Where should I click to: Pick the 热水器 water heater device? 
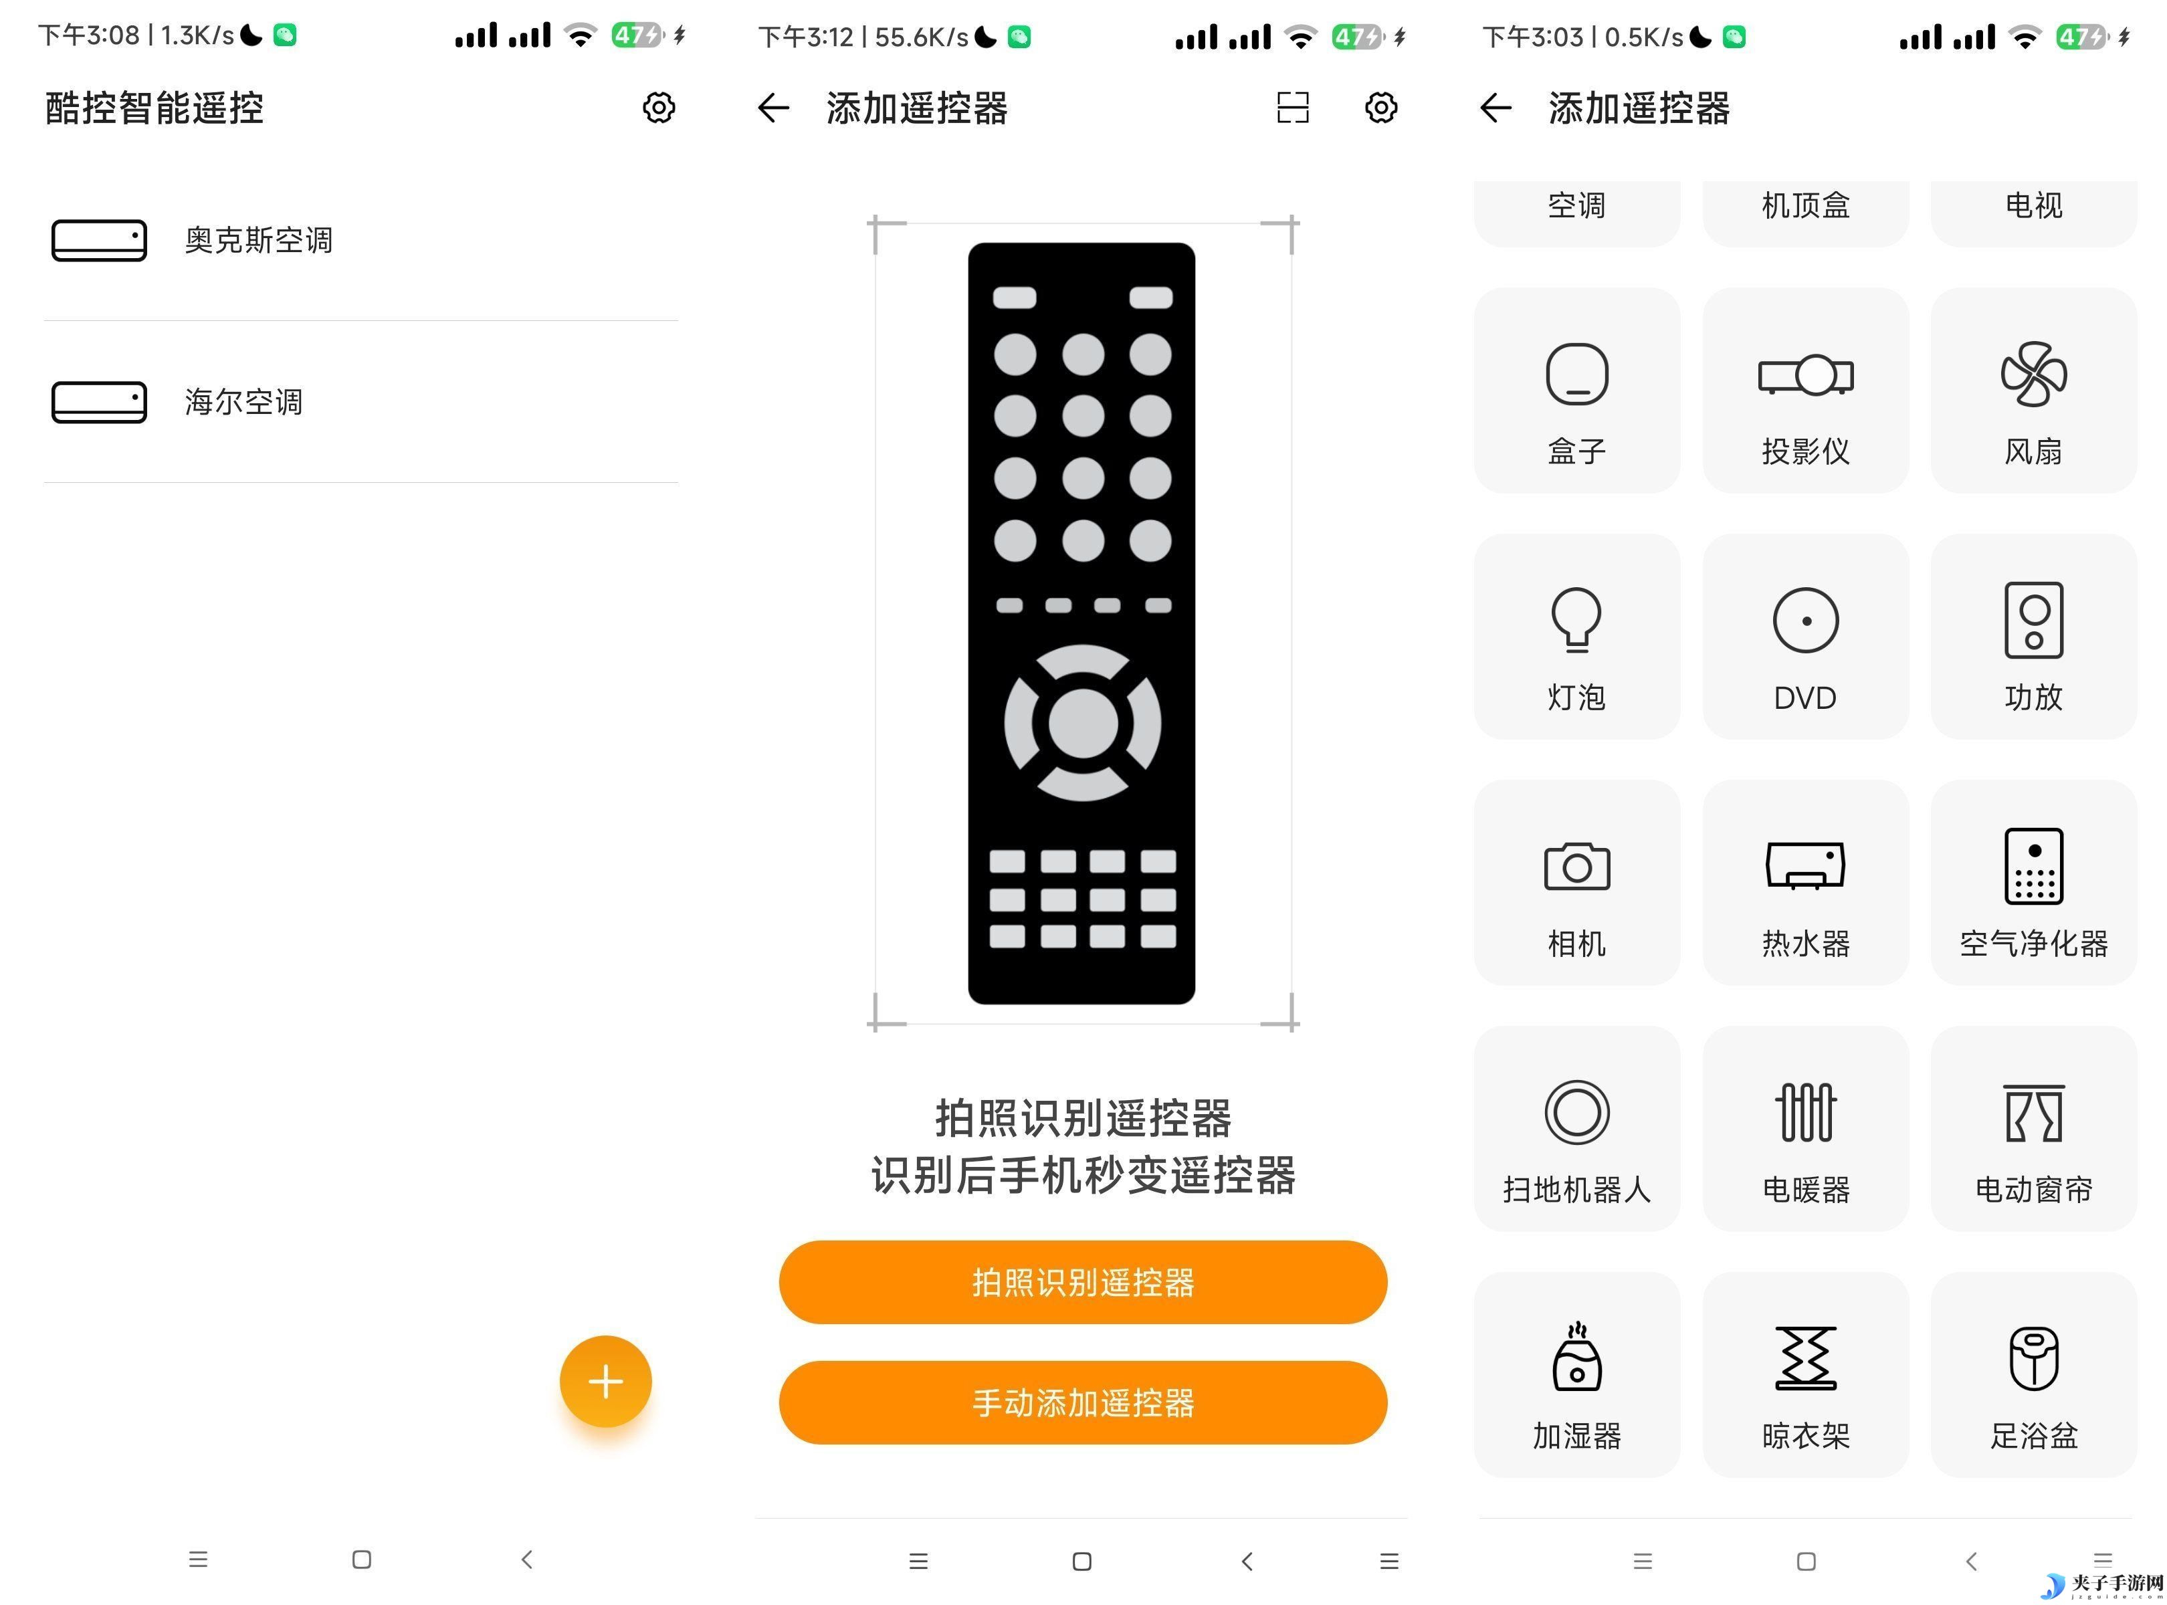[x=1804, y=883]
